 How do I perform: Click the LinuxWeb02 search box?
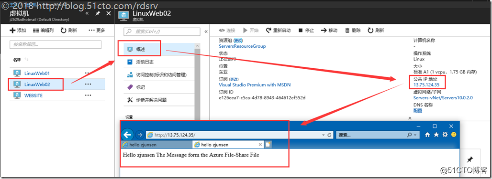162,32
